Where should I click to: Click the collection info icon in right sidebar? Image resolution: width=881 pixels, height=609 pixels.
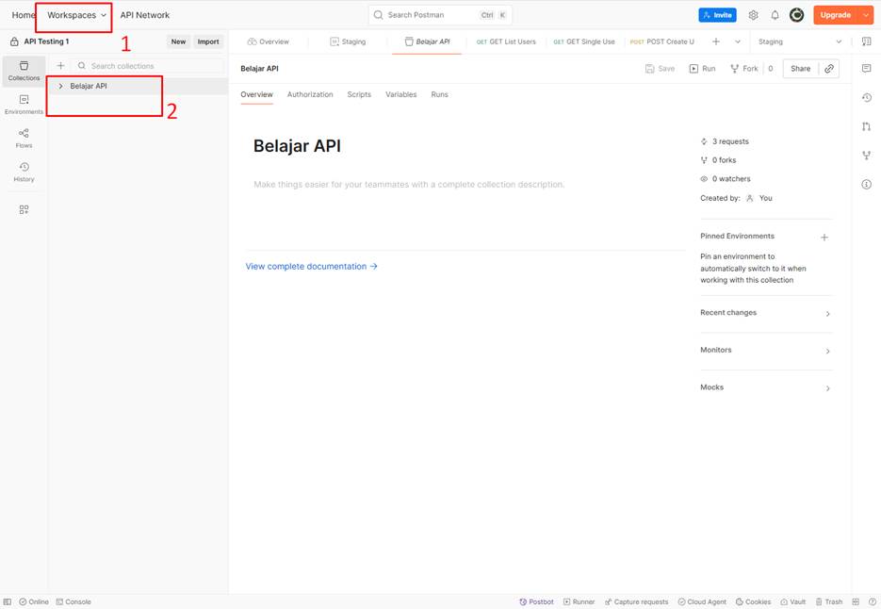coord(866,184)
